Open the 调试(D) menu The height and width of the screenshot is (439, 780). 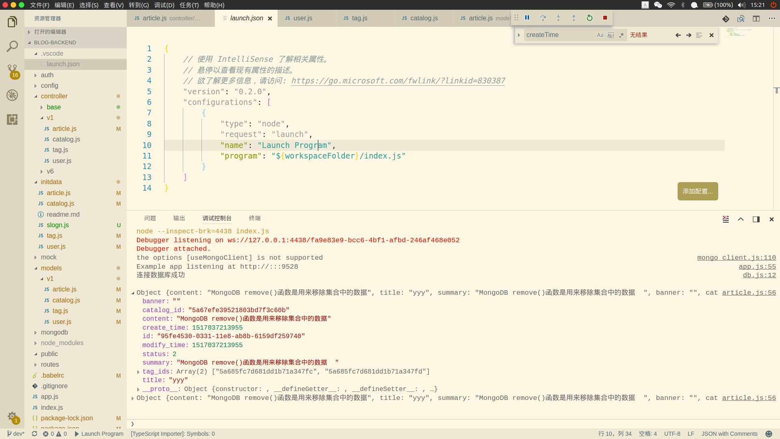164,5
